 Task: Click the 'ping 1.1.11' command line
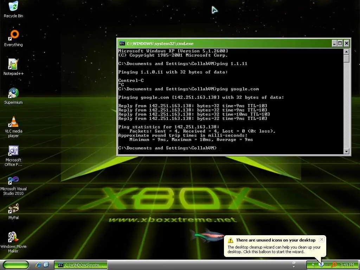(x=183, y=64)
